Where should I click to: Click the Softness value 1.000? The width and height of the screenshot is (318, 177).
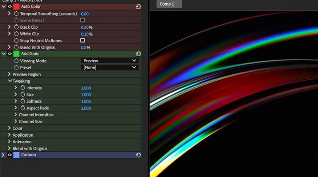coord(86,101)
